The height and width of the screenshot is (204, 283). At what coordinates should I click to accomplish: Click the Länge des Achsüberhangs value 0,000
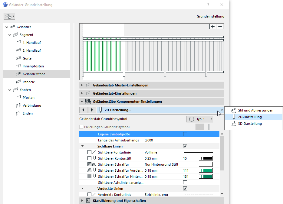point(149,140)
